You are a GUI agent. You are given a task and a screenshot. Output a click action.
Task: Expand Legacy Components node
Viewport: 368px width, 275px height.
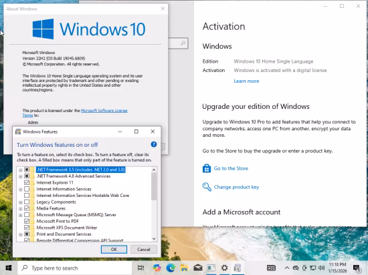21,202
